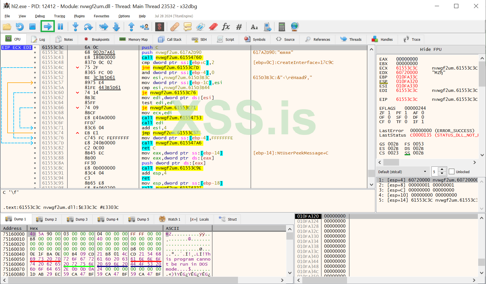
Task: Open the Default (stdcall) calling convention dropdown
Action: (402, 172)
